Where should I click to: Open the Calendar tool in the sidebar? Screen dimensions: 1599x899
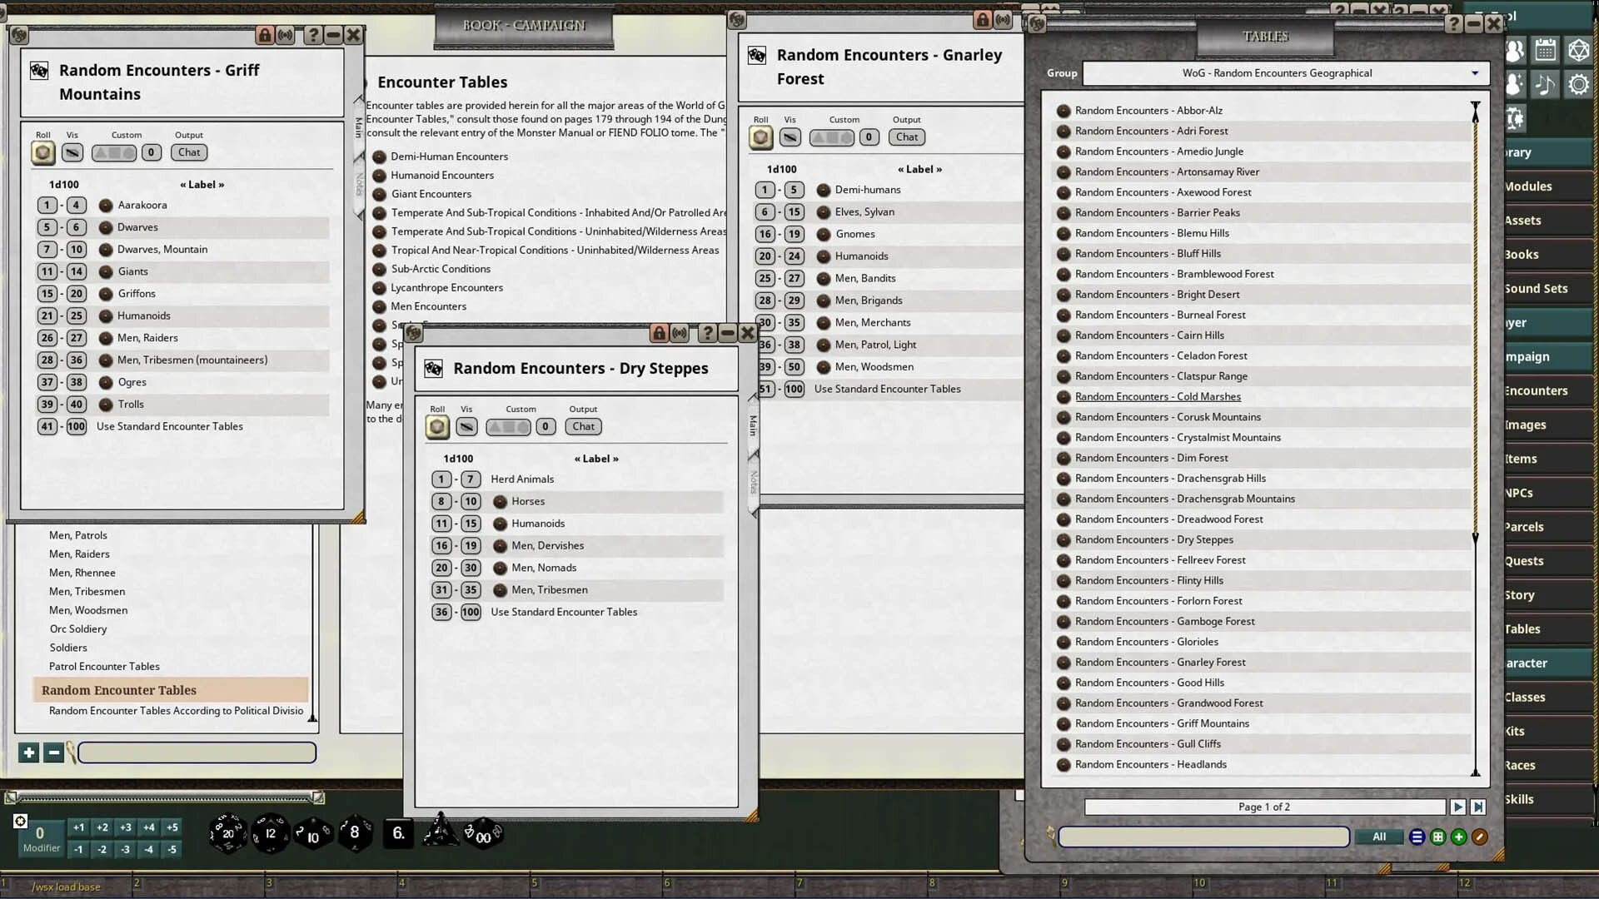(1546, 50)
